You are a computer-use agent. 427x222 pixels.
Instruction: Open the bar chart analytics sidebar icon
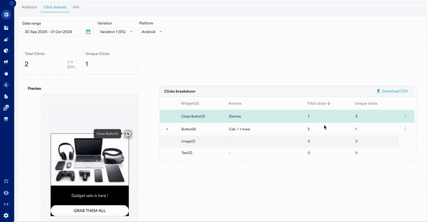6,39
